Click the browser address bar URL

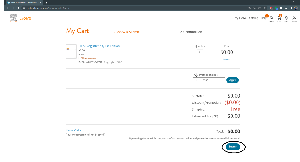48,8
